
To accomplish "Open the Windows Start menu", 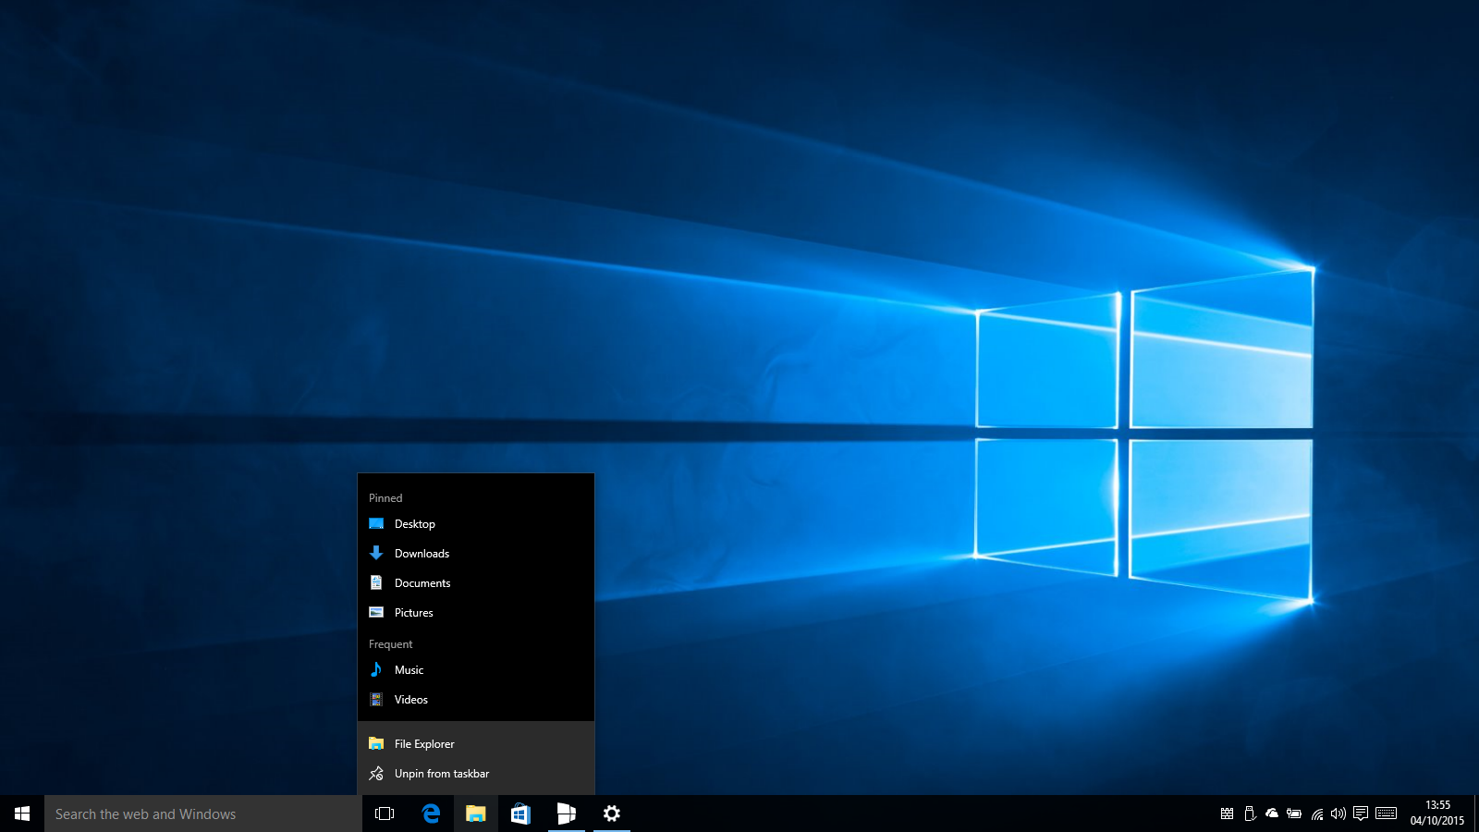I will [x=22, y=814].
